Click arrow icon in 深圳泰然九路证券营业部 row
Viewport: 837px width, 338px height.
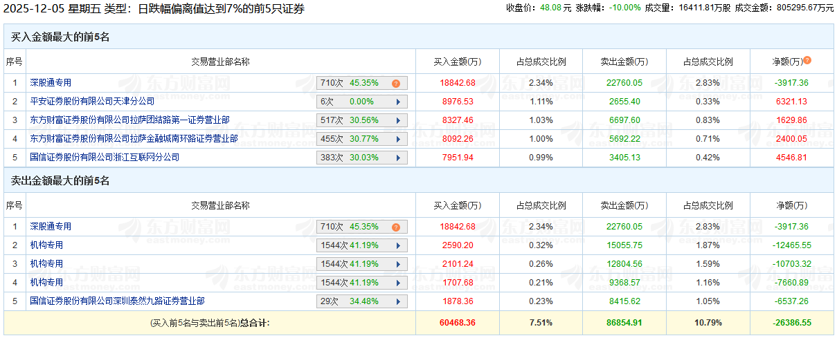coord(398,301)
